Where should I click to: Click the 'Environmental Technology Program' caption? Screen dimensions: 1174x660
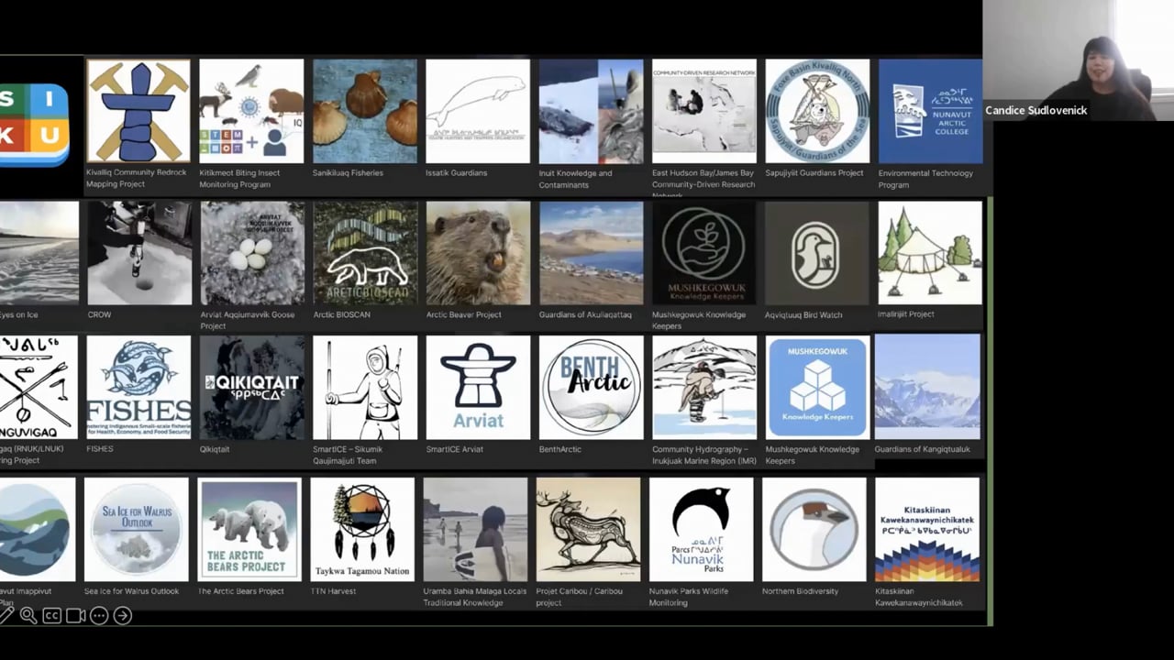click(925, 179)
